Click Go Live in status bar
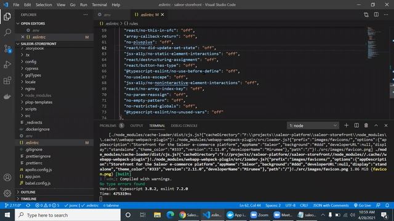This screenshot has height=221, width=394. pyautogui.click(x=363, y=205)
